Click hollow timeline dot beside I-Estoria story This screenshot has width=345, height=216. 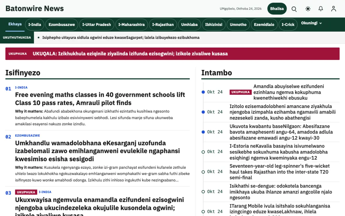pos(203,152)
